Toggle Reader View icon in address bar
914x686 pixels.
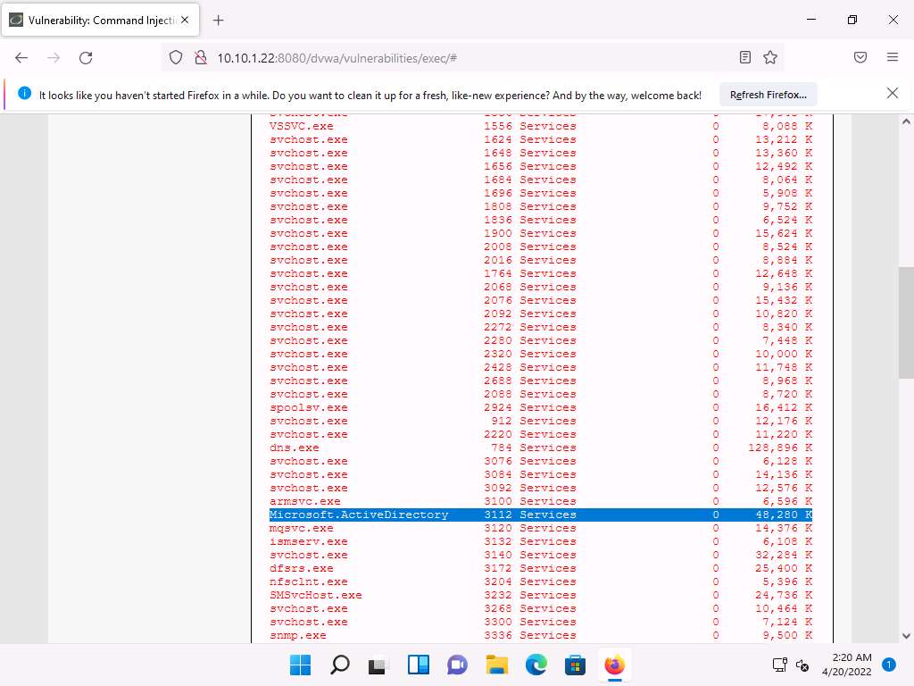coord(745,58)
